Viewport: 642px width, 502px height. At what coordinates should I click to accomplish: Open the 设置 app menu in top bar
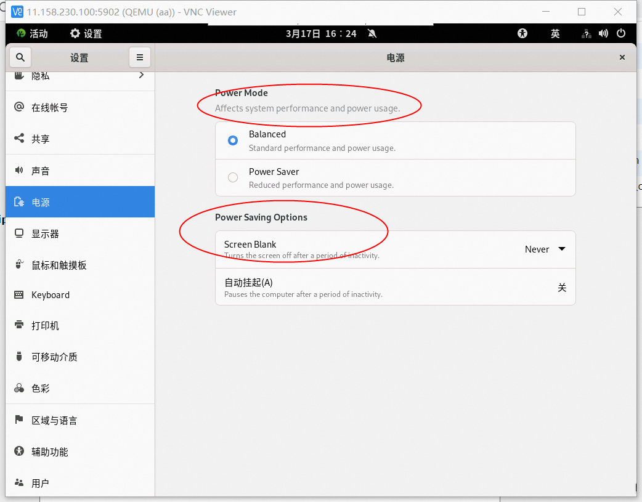pos(86,33)
